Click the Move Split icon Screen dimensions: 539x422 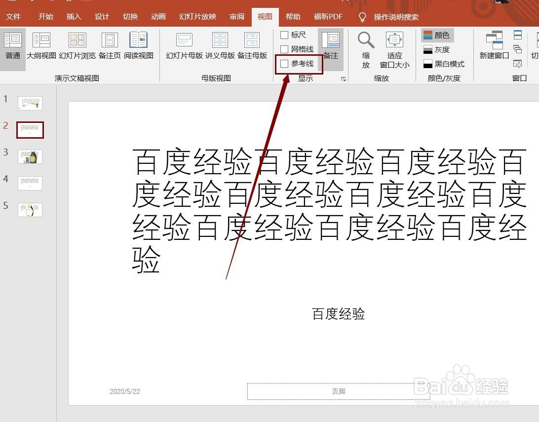518,64
